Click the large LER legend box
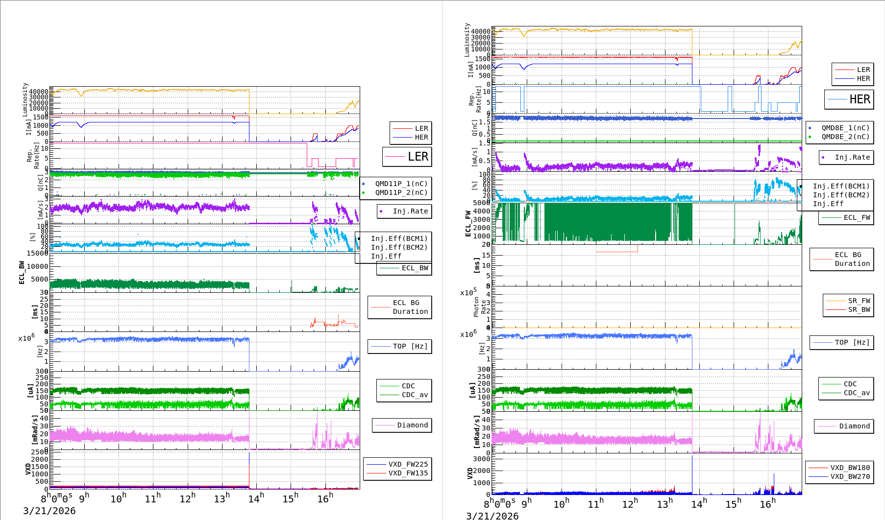This screenshot has width=885, height=520. [407, 157]
